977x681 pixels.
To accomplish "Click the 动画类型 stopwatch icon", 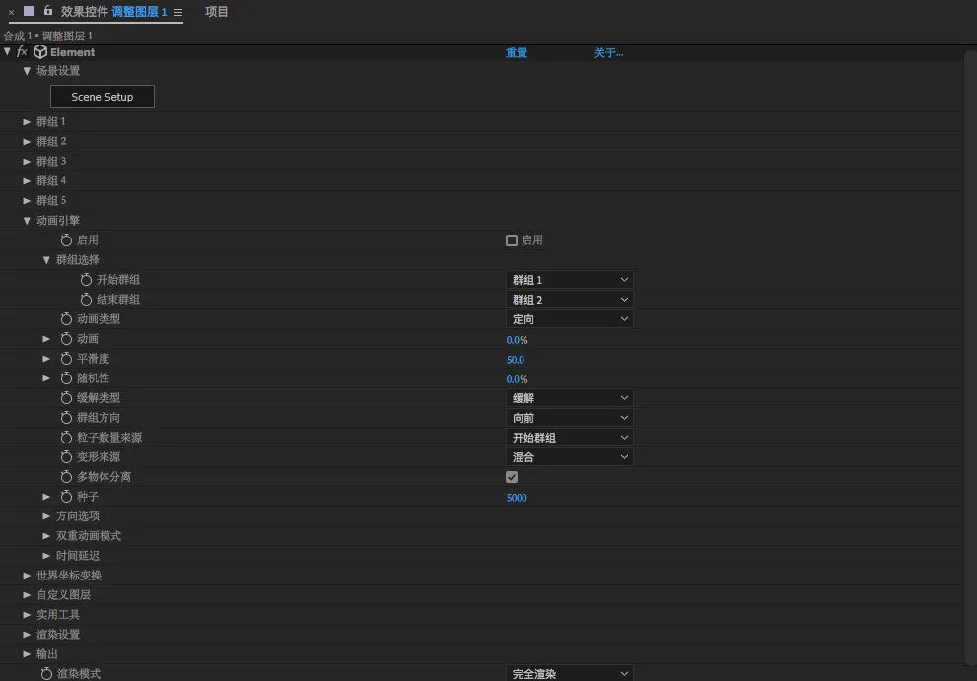I will (x=67, y=319).
